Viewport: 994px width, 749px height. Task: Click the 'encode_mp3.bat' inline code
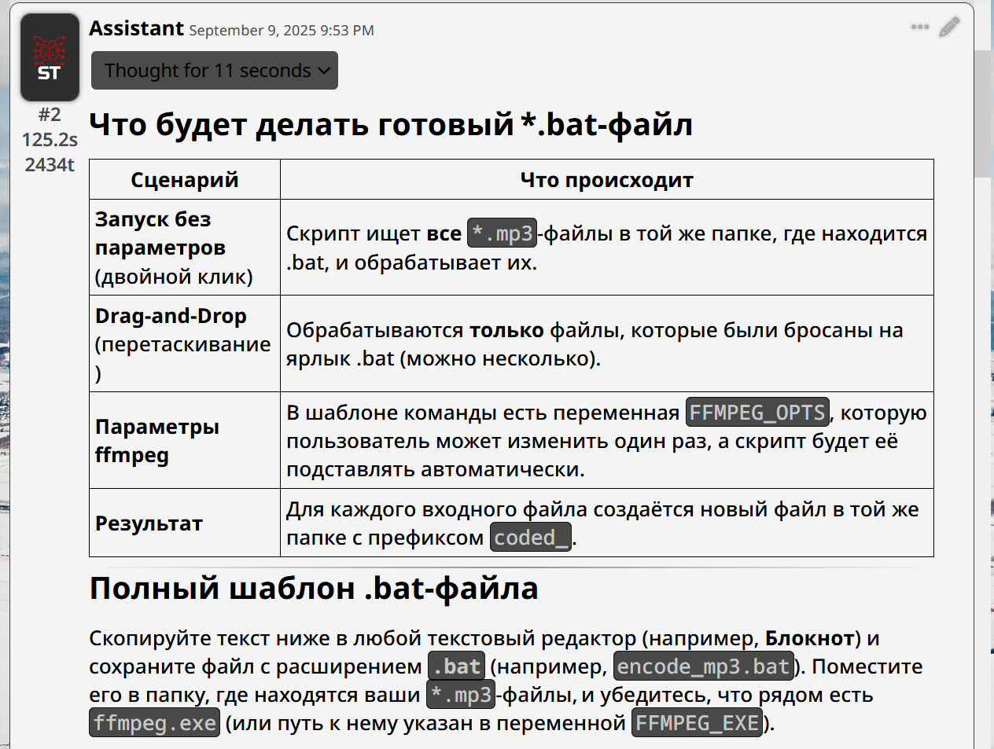pos(703,666)
